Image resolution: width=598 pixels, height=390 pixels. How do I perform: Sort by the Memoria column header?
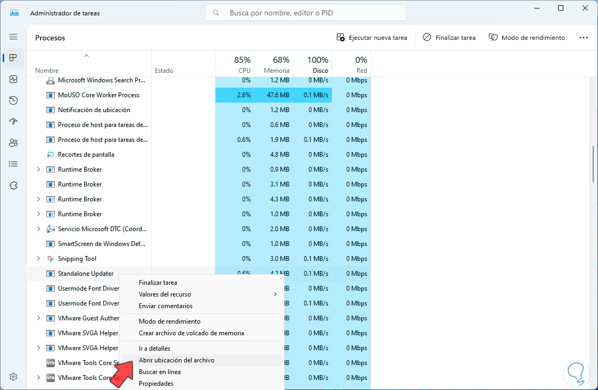click(x=273, y=64)
